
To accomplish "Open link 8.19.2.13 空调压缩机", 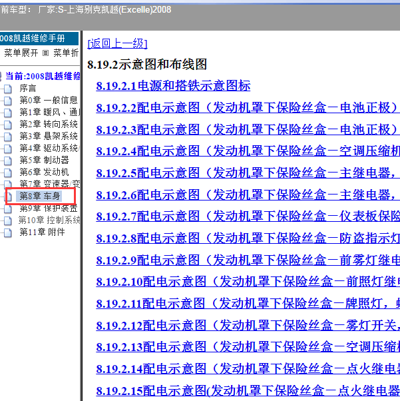I will click(x=248, y=347).
